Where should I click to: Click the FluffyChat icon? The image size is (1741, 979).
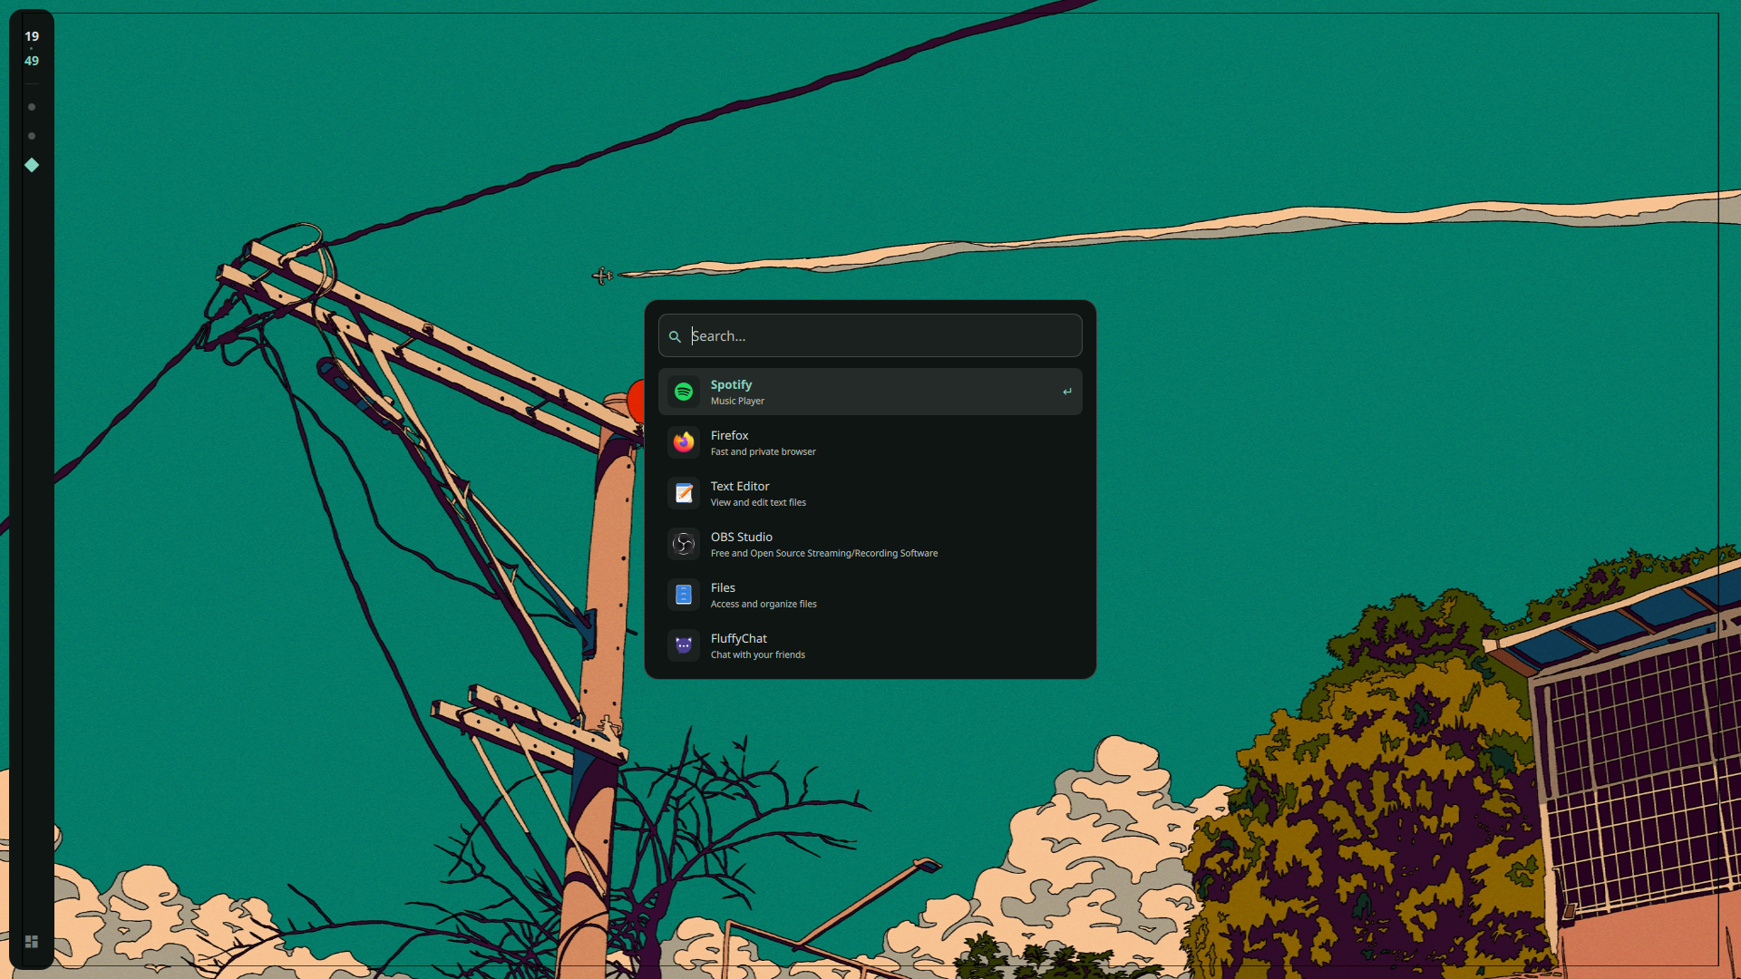[684, 645]
